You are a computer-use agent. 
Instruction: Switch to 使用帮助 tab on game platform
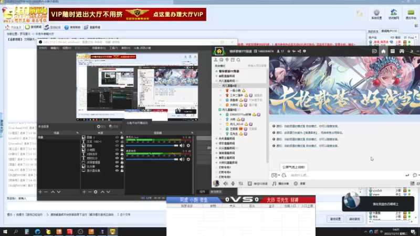72,27
